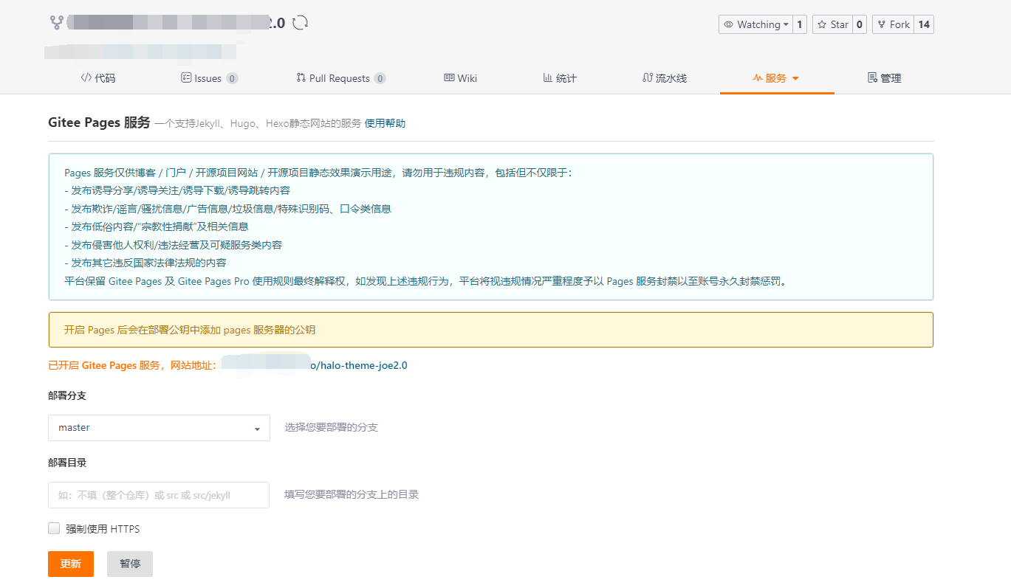Viewport: 1011px width, 588px height.
Task: Enable the 强制使用 HTTPS checkbox
Action: tap(54, 528)
